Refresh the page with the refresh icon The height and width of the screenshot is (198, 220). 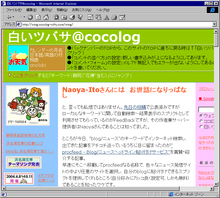coord(38,17)
